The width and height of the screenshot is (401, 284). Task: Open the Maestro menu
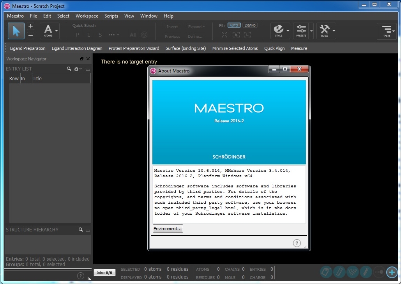(x=15, y=16)
